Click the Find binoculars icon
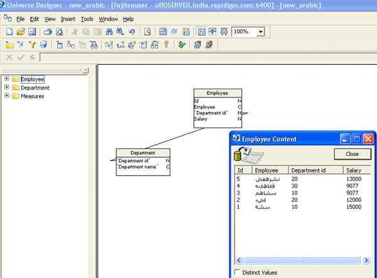Screen dimensions: 377x278 pyautogui.click(x=109, y=31)
